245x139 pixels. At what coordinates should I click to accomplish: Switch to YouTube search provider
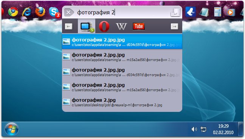[139, 26]
